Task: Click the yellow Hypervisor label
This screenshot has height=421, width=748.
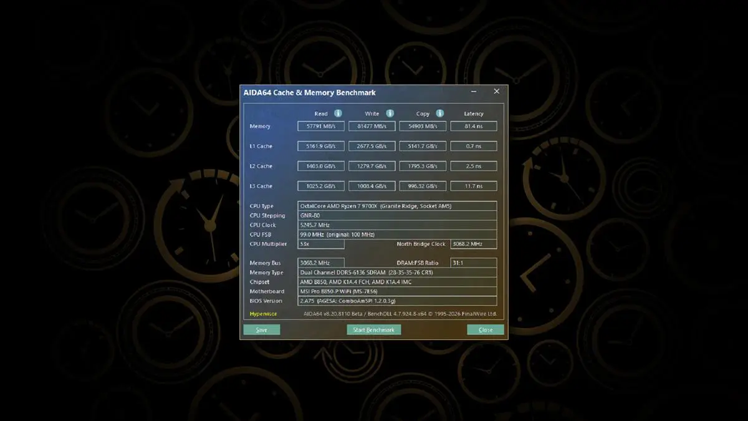Action: [x=263, y=314]
